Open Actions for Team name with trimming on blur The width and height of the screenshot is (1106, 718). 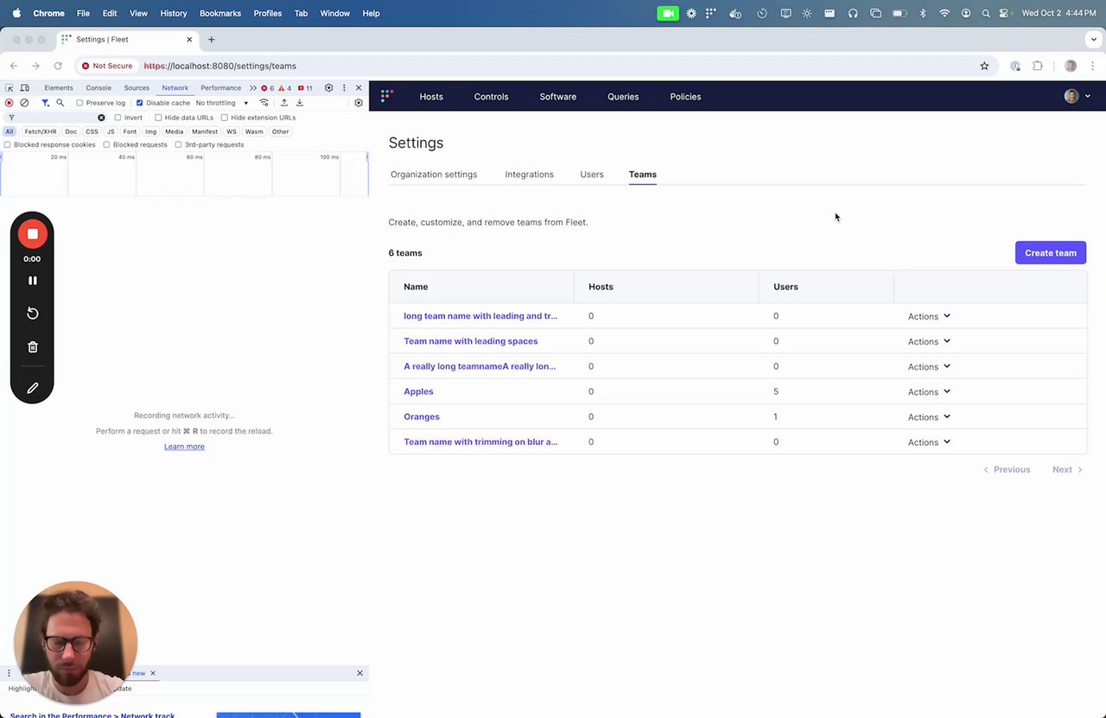tap(929, 442)
